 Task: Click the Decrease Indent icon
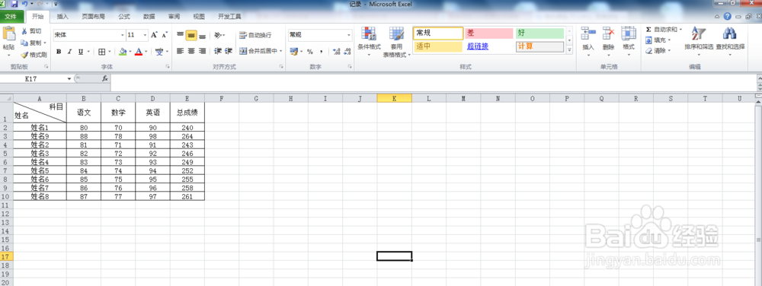pos(218,51)
